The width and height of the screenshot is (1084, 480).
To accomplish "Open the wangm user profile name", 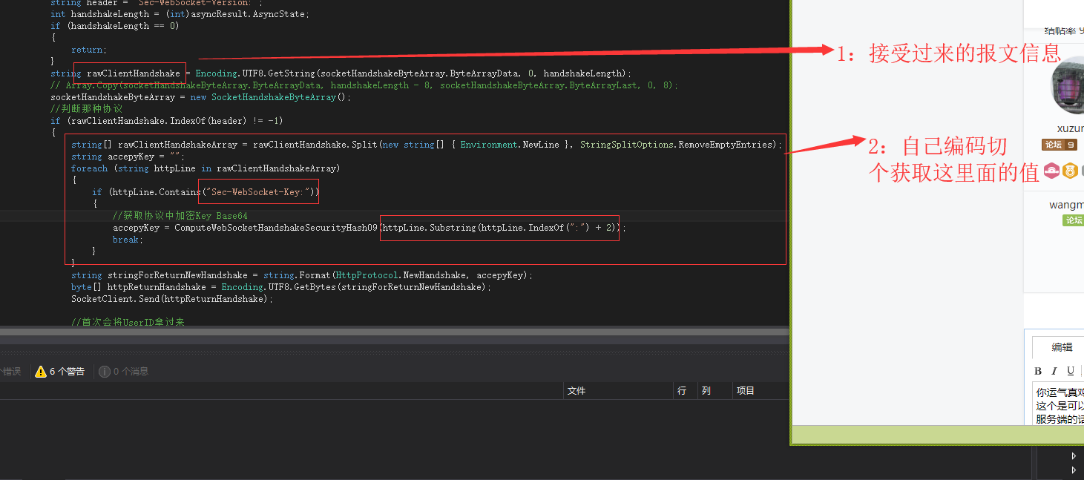I will tap(1066, 205).
